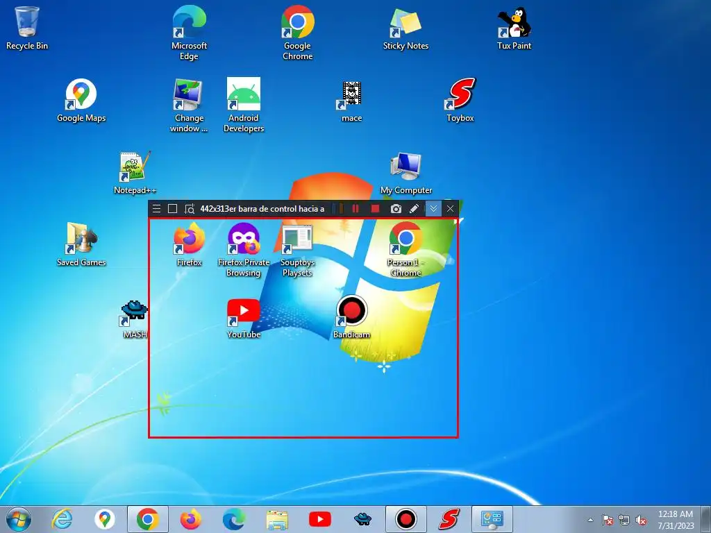Open Google Maps from the taskbar
Viewport: 711px width, 533px height.
[105, 519]
